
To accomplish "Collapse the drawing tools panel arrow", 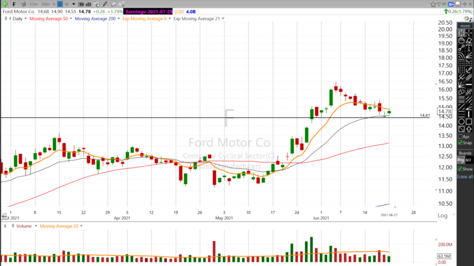I will tap(471, 18).
